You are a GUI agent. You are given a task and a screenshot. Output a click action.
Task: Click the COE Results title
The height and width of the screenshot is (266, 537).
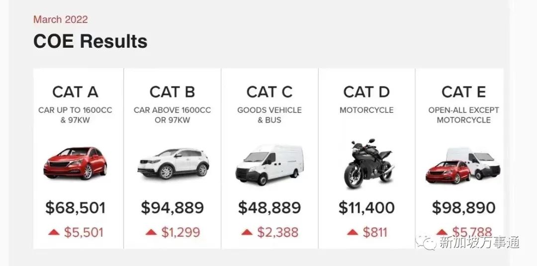[x=90, y=41]
